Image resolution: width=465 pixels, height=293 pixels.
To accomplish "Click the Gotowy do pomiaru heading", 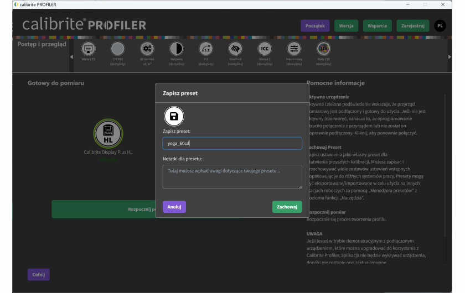I will pyautogui.click(x=56, y=83).
